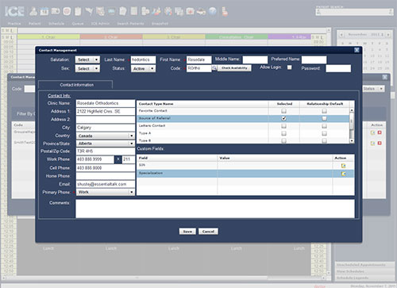Check Selected for Favorite Contact

tap(283, 111)
